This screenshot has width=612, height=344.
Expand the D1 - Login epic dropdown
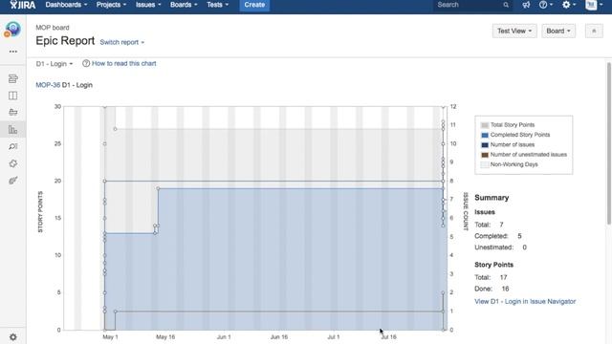point(55,64)
